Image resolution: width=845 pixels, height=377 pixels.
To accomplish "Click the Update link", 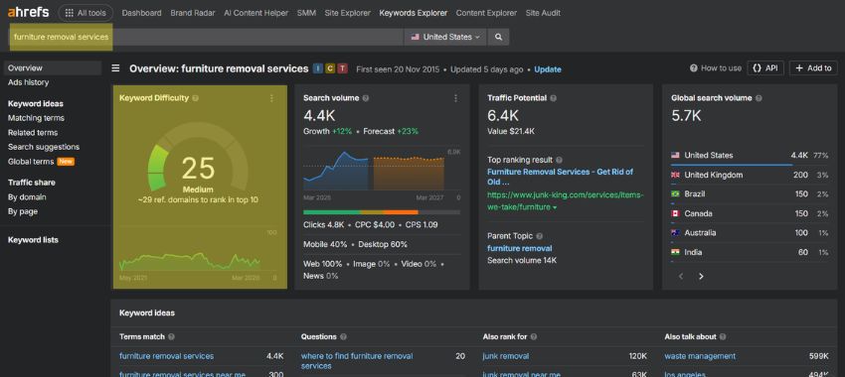I will 548,69.
